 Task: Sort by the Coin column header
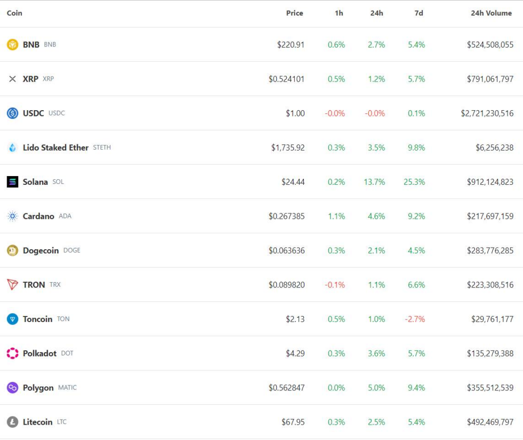pos(14,13)
